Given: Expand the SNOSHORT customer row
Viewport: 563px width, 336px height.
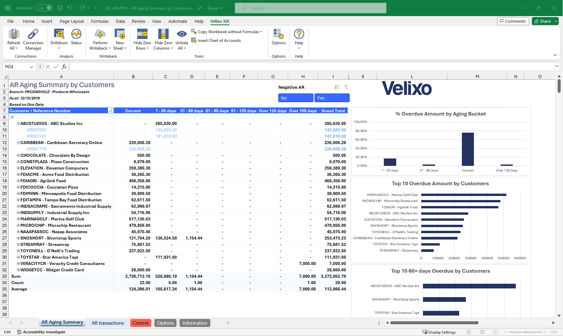Looking at the screenshot, I should pos(18,238).
